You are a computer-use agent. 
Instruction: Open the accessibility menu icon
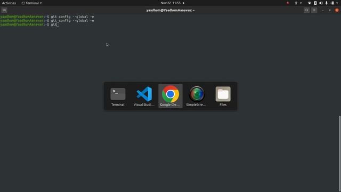[x=296, y=3]
